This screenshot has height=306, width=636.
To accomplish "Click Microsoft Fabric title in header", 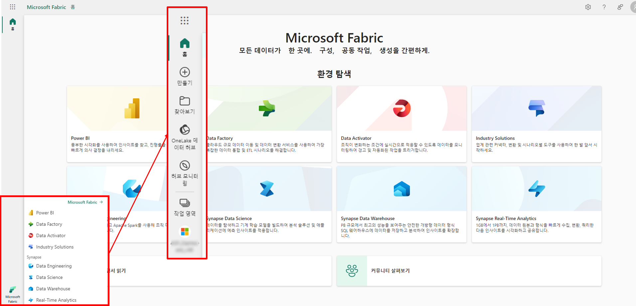I will (x=46, y=7).
